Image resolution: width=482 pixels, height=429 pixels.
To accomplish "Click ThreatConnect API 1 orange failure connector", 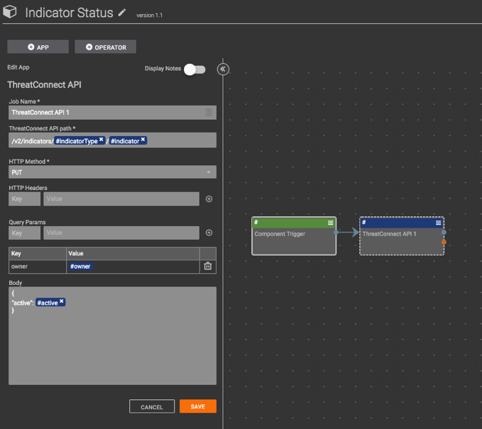I will coord(444,243).
